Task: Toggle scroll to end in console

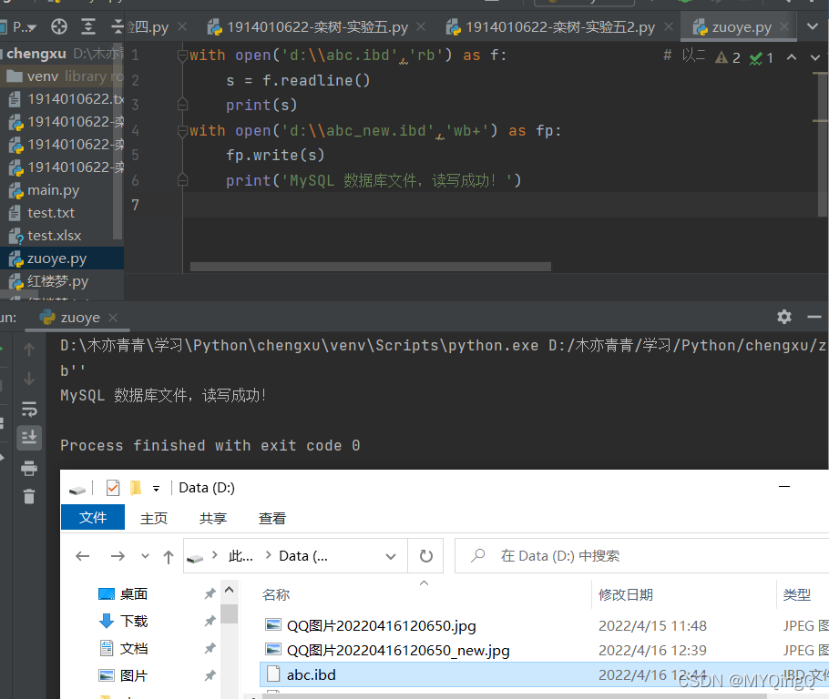Action: tap(29, 438)
